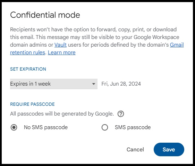This screenshot has width=195, height=166.
Task: Click the 'Google Workspace' text in description
Action: pyautogui.click(x=156, y=37)
